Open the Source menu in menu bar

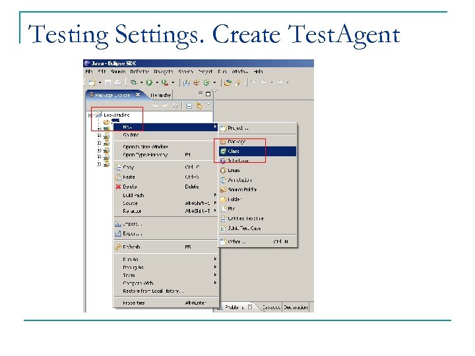[118, 72]
